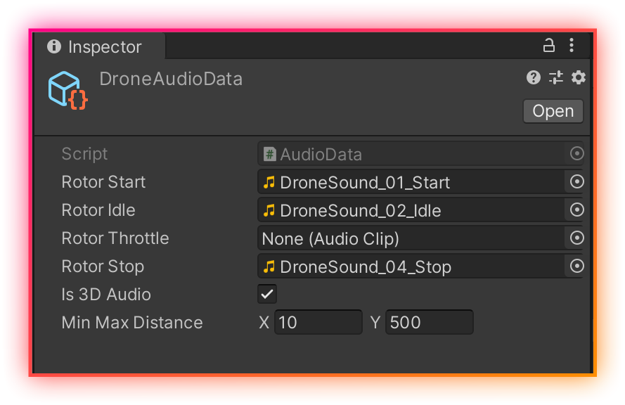625x405 pixels.
Task: Click the preset sliders icon
Action: click(556, 77)
